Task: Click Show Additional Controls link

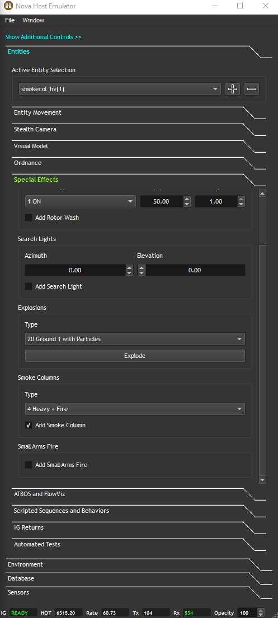Action: pyautogui.click(x=44, y=37)
